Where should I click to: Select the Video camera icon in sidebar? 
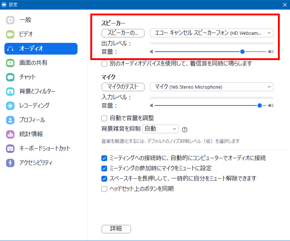10,34
